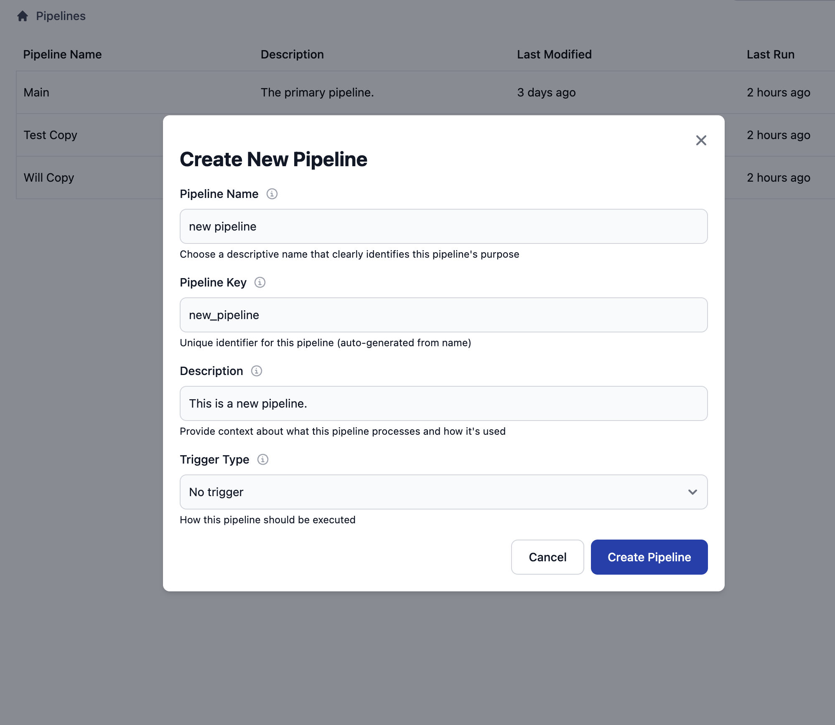Click the home icon beside Pipelines
Screen dimensions: 835x725
23,16
